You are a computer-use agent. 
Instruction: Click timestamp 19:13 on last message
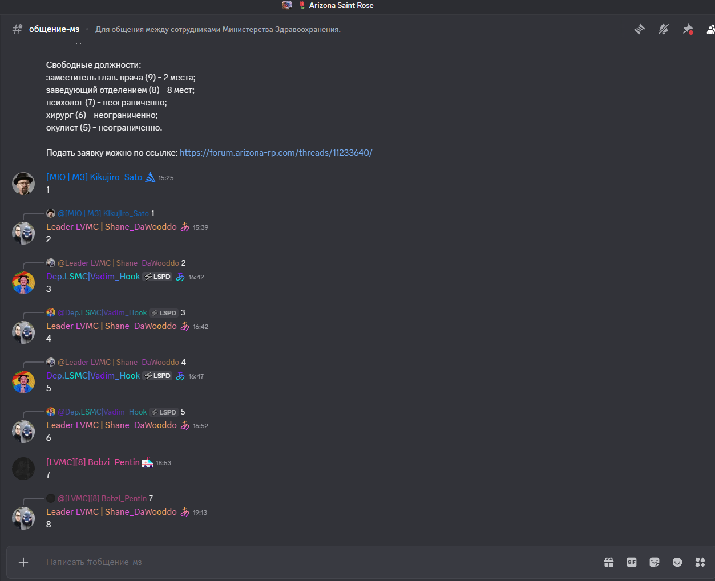pyautogui.click(x=200, y=513)
